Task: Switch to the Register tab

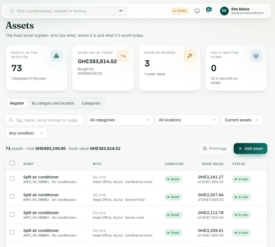Action: pyautogui.click(x=17, y=103)
